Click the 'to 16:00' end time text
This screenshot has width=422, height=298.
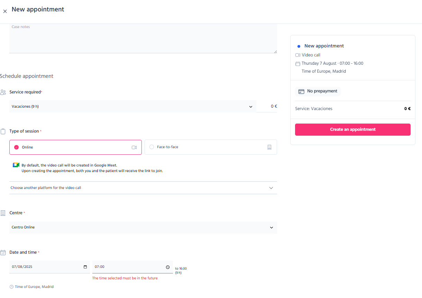pos(181,269)
